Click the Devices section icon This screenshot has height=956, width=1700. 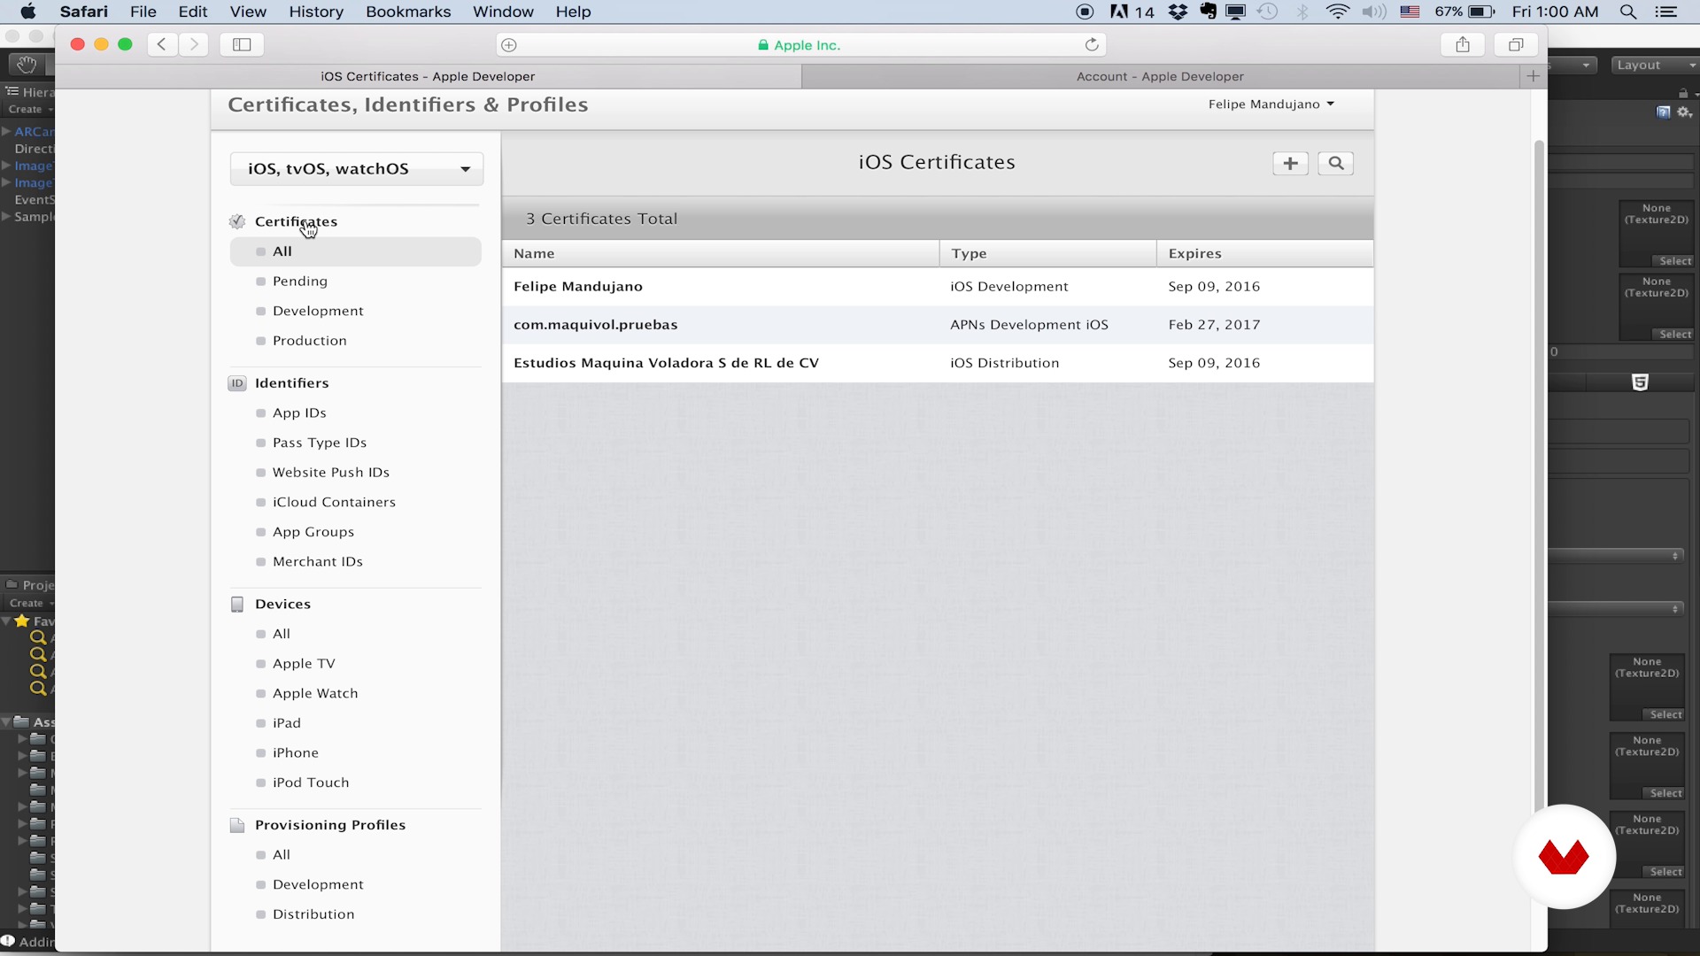coord(237,604)
